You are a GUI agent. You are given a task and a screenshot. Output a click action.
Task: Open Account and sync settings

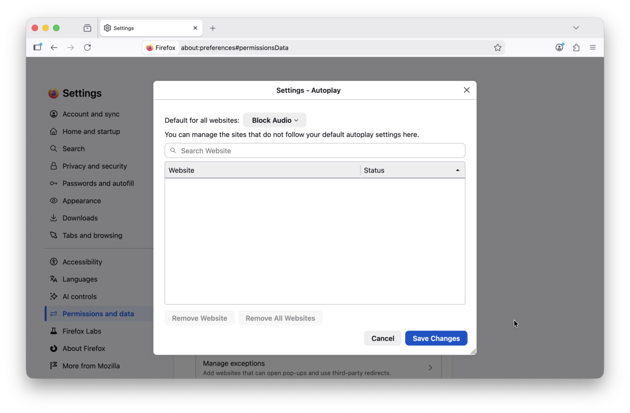pyautogui.click(x=91, y=114)
